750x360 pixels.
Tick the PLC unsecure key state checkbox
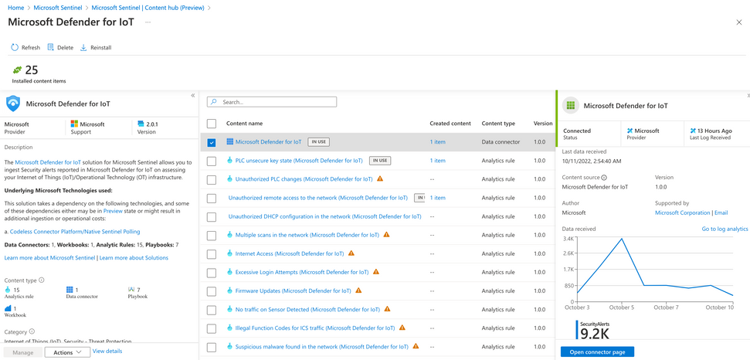212,161
